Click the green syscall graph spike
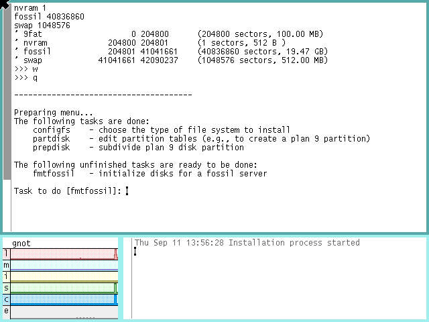 pos(115,288)
